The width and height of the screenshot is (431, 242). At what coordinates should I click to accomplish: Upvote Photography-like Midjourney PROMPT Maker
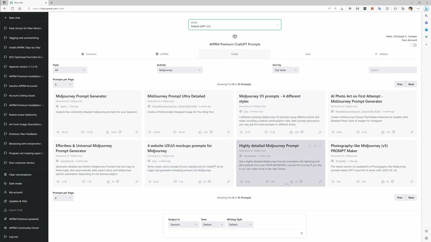click(x=383, y=182)
